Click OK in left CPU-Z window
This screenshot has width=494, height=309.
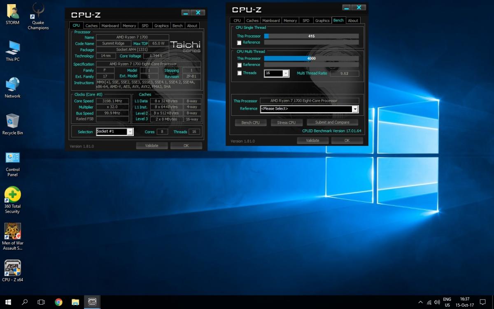(x=186, y=145)
